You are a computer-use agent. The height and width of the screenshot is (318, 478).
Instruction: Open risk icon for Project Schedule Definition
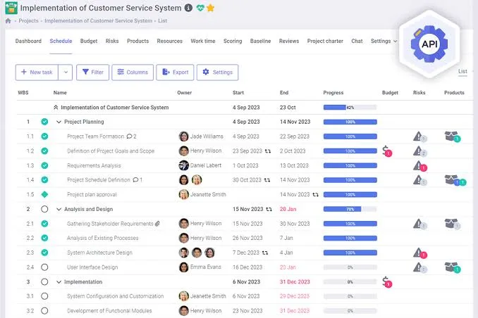(x=419, y=180)
